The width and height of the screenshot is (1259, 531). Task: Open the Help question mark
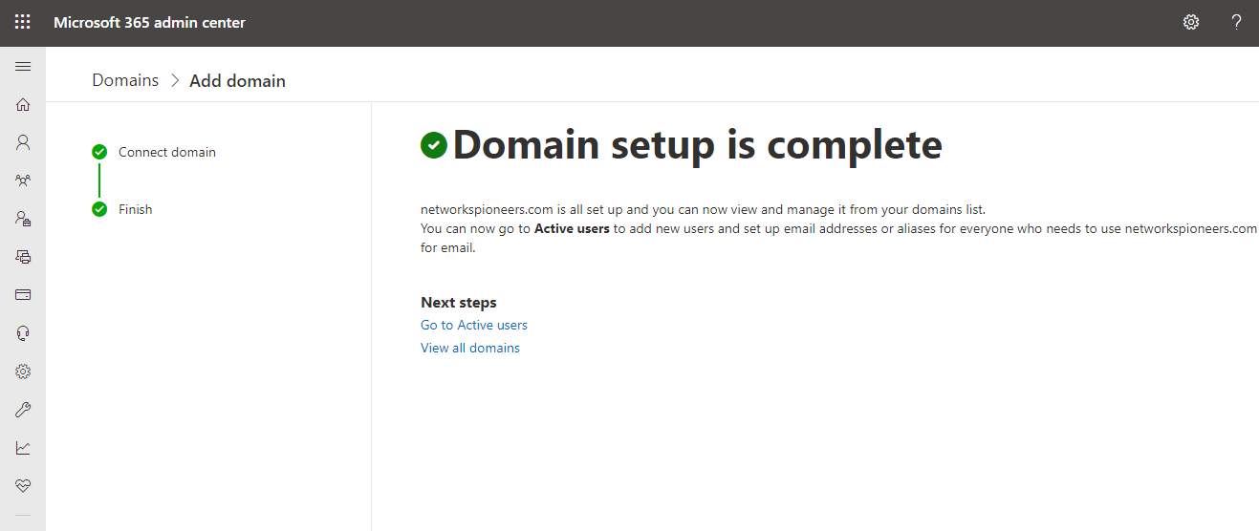(x=1236, y=22)
